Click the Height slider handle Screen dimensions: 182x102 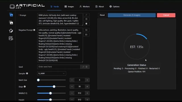(x=51, y=99)
